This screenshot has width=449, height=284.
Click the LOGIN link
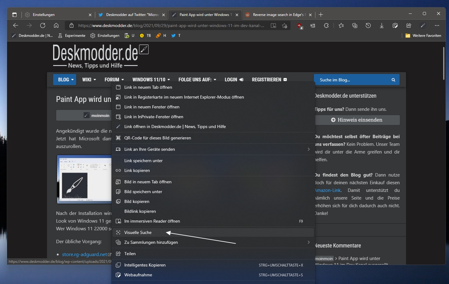click(x=234, y=80)
